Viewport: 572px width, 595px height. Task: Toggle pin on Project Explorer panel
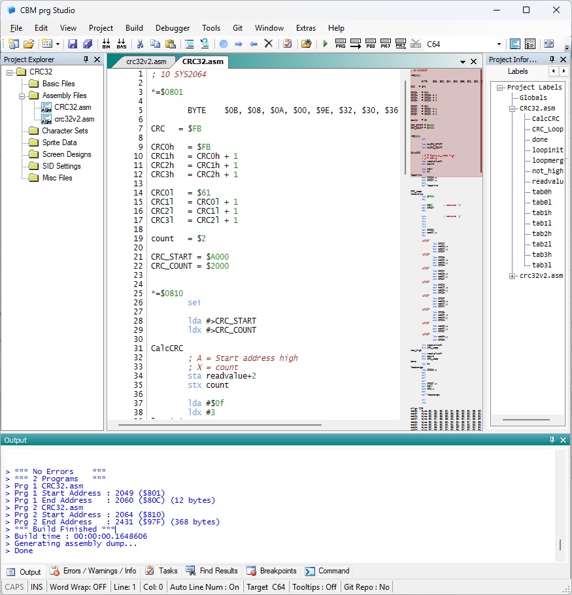tap(86, 59)
